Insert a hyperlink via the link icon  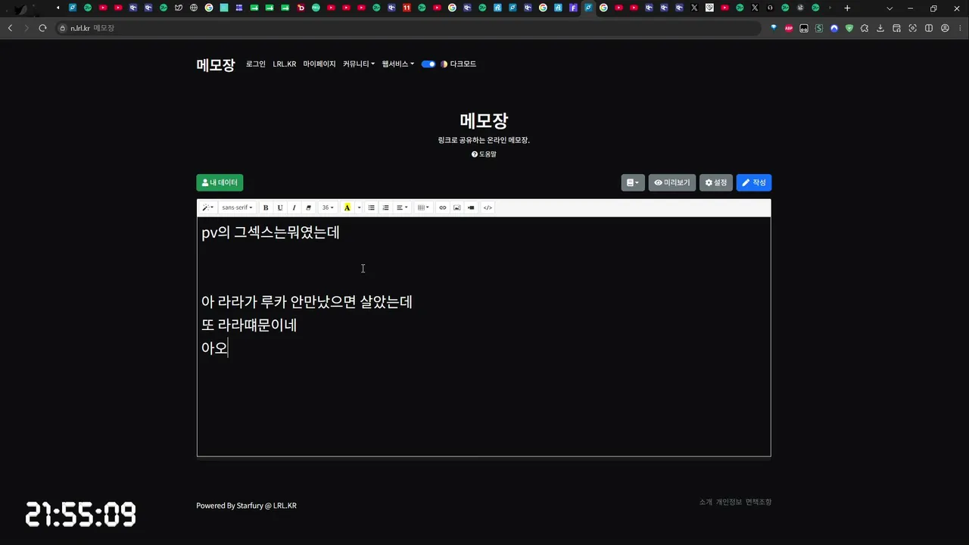[443, 207]
